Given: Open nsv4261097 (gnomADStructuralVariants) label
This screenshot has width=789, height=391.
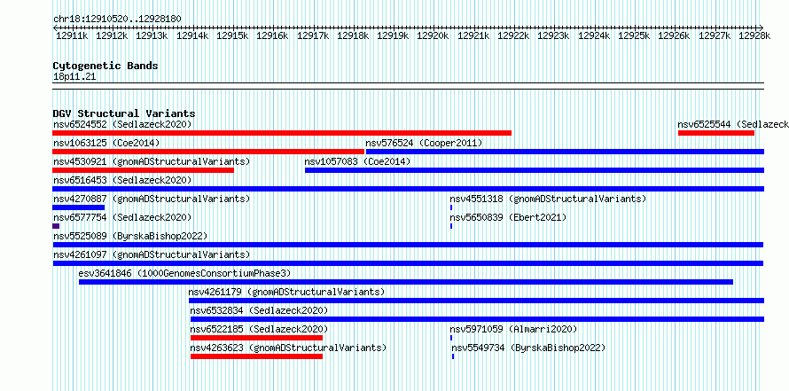Looking at the screenshot, I should 152,254.
